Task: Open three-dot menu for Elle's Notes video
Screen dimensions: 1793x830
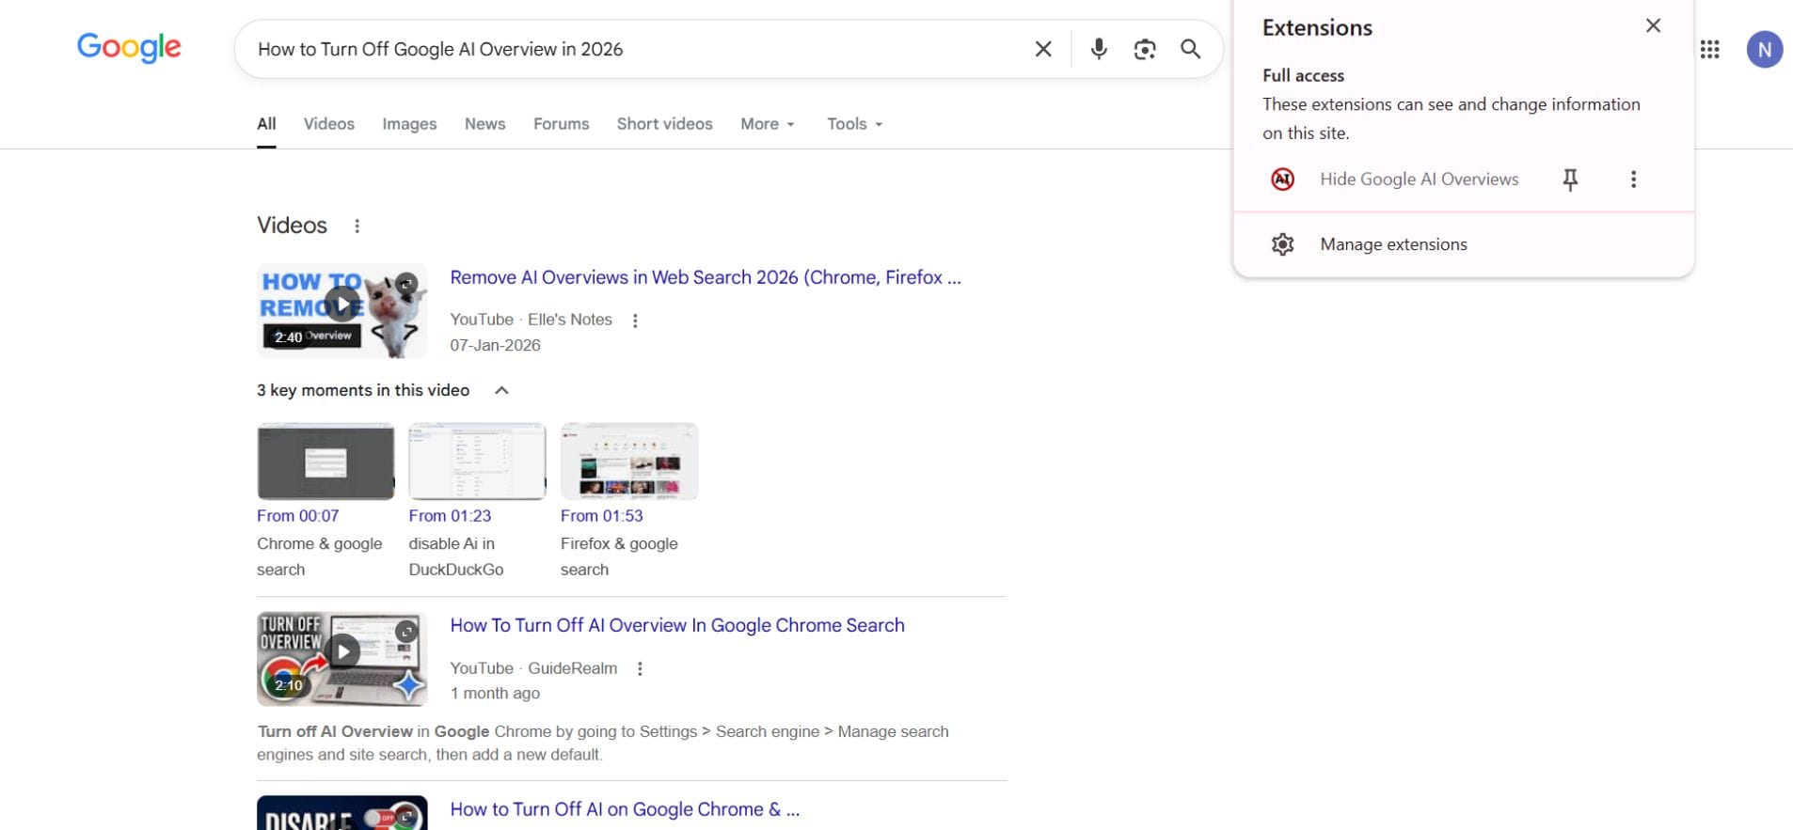Action: coord(635,321)
